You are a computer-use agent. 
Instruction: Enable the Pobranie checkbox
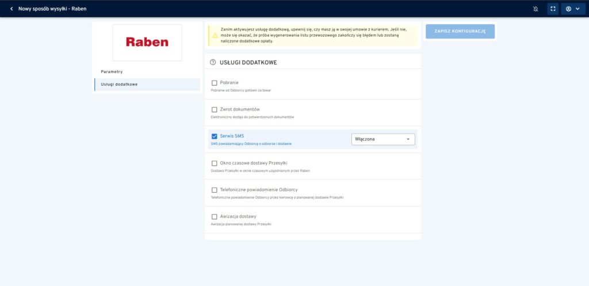215,83
